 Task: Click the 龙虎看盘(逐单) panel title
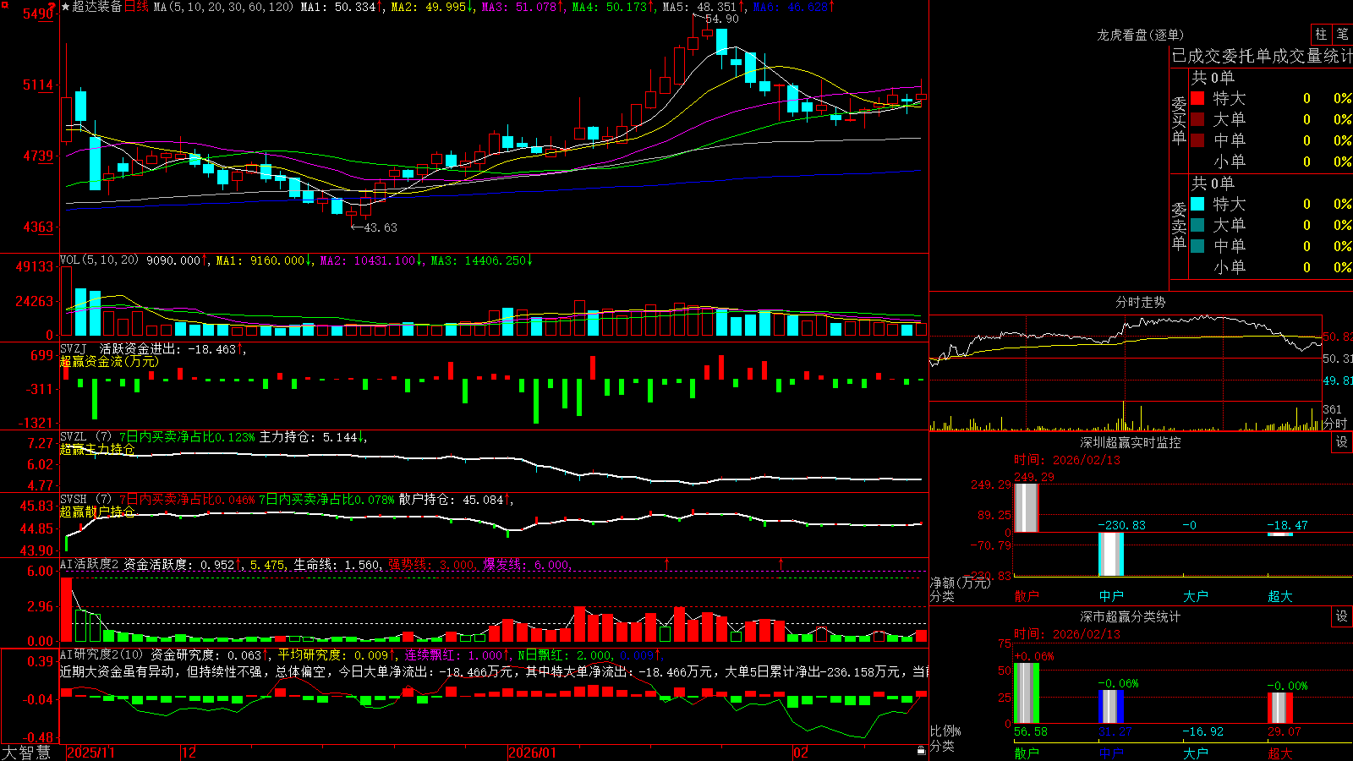click(1140, 35)
